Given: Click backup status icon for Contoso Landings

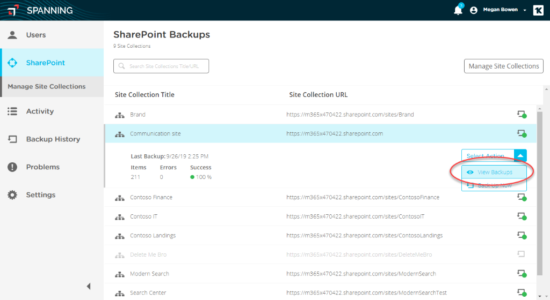Looking at the screenshot, I should (522, 235).
